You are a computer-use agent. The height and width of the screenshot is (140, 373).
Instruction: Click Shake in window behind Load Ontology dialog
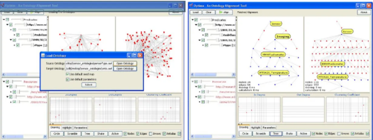pyautogui.click(x=101, y=133)
